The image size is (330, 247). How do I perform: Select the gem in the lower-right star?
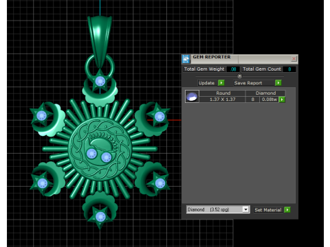pos(160,183)
